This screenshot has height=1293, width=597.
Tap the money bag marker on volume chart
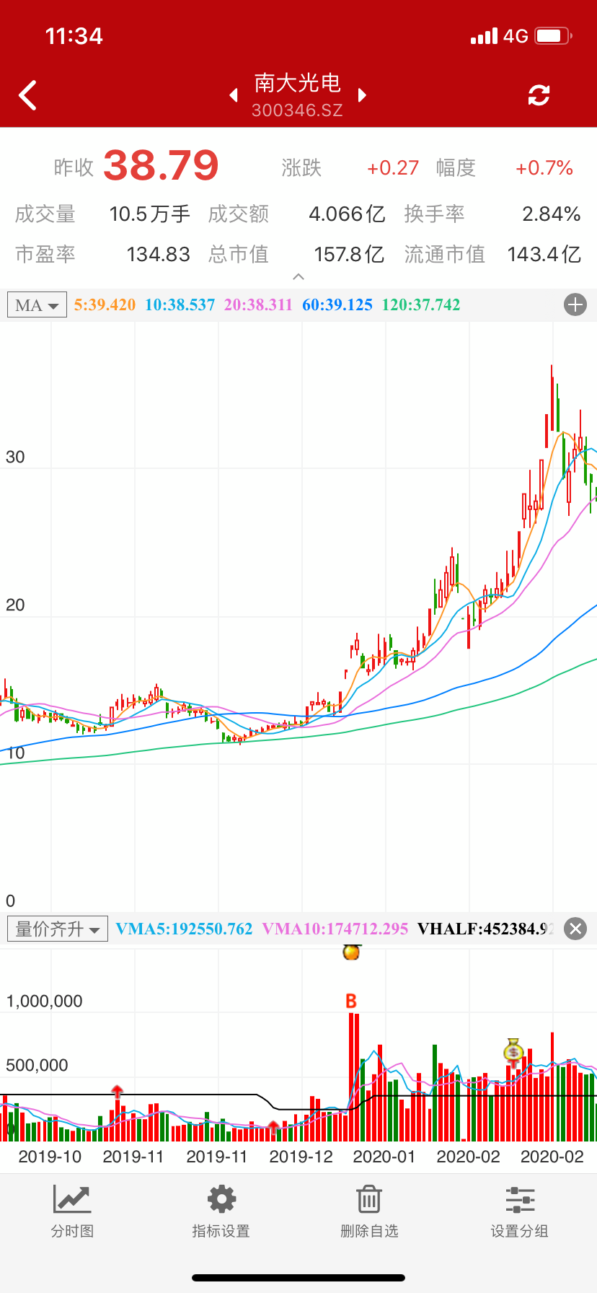[513, 1051]
